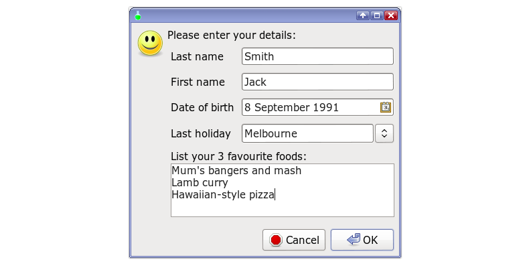
Task: Click the Hawaiian-style pizza line
Action: click(223, 195)
